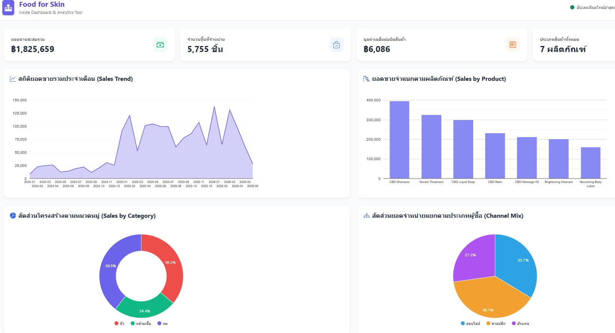Toggle the purple ผม legend item
Viewport: 615px width, 333px height.
pos(162,323)
